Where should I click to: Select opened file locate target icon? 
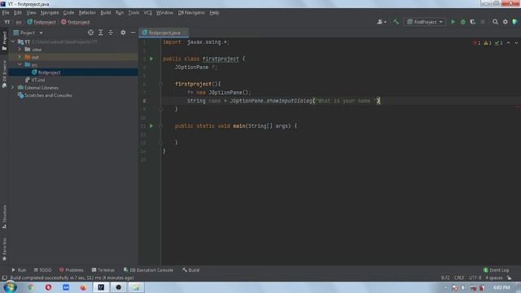90,33
